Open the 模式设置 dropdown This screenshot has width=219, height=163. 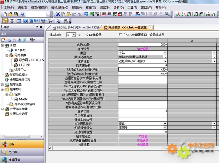point(165,61)
